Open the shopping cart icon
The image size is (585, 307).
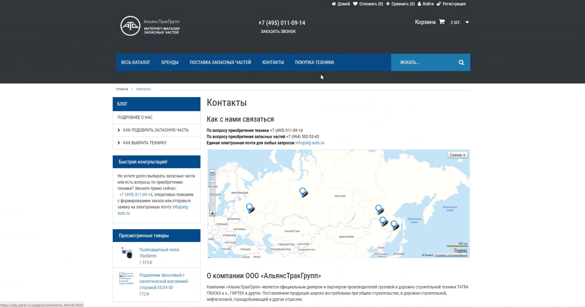(x=442, y=22)
